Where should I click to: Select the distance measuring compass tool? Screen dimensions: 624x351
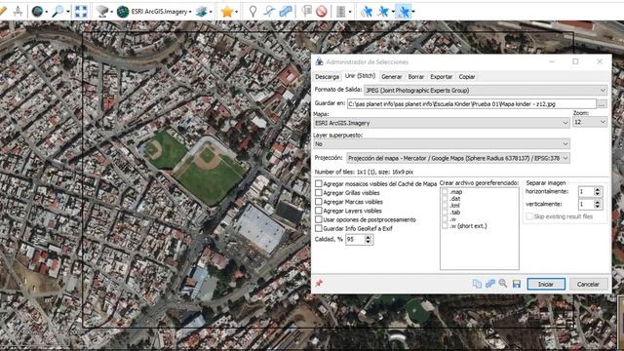(18, 11)
